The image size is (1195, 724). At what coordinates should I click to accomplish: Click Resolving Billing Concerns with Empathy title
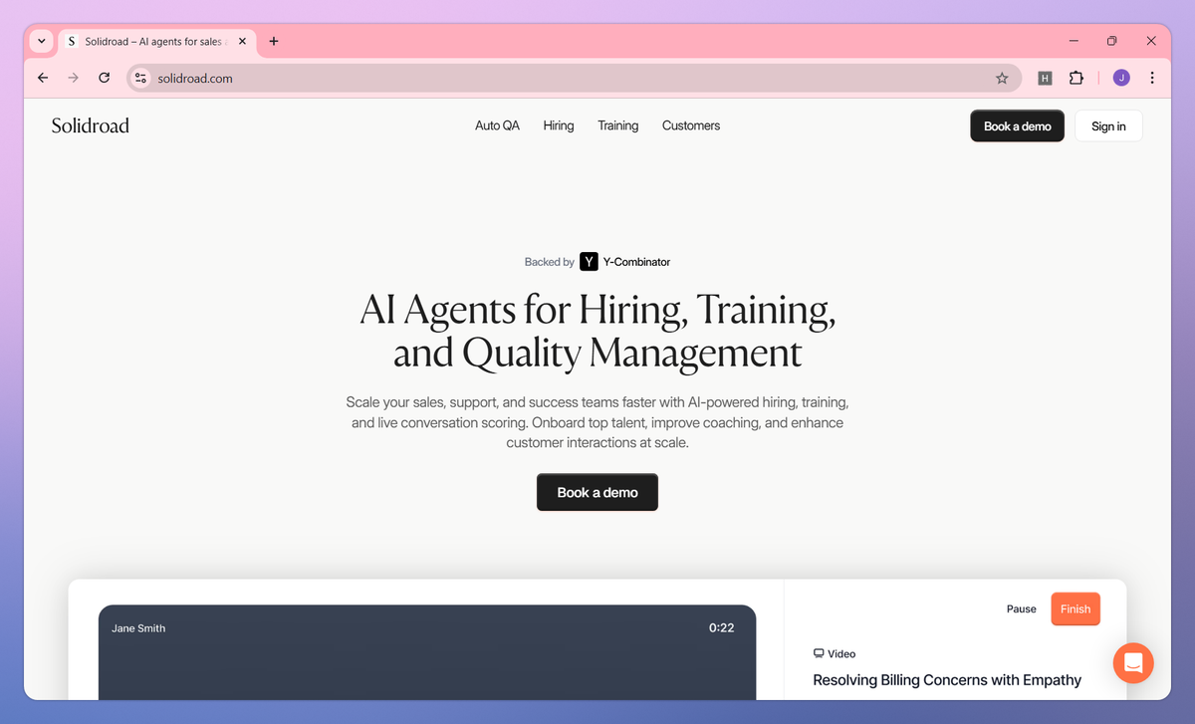pos(947,680)
